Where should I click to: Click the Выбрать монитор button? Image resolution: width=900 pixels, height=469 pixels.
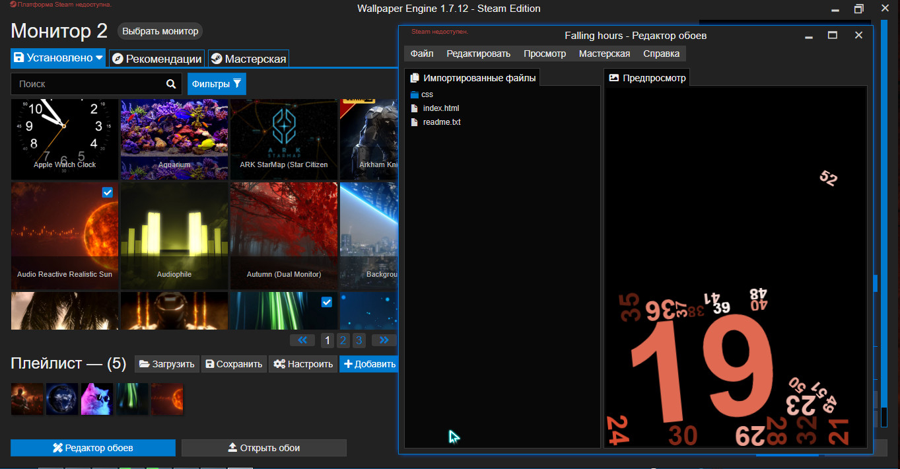pos(160,31)
